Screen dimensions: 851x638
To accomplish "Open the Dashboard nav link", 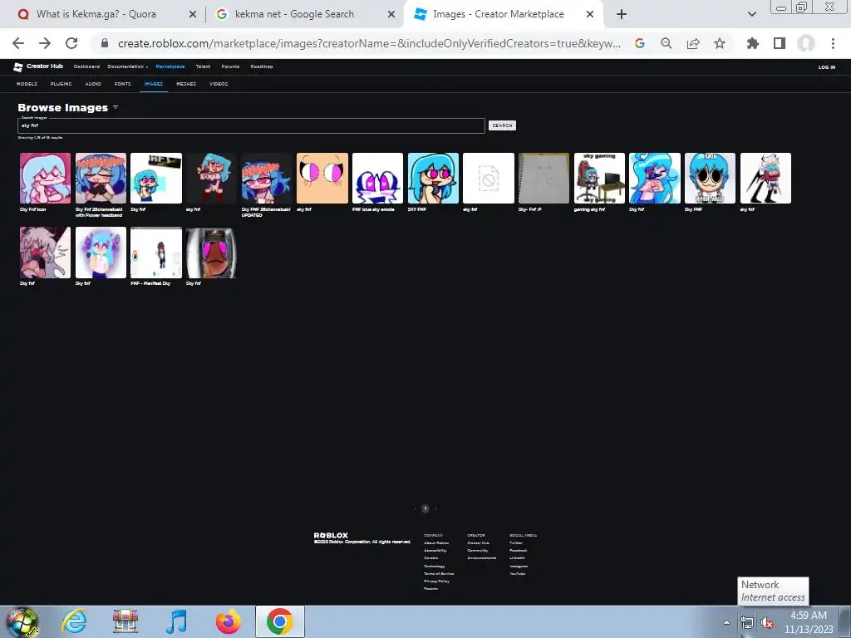I will [x=86, y=66].
